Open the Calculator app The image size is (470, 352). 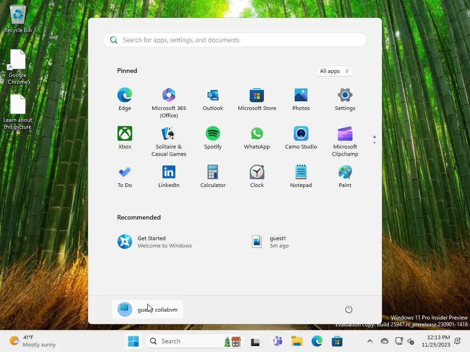coord(213,176)
